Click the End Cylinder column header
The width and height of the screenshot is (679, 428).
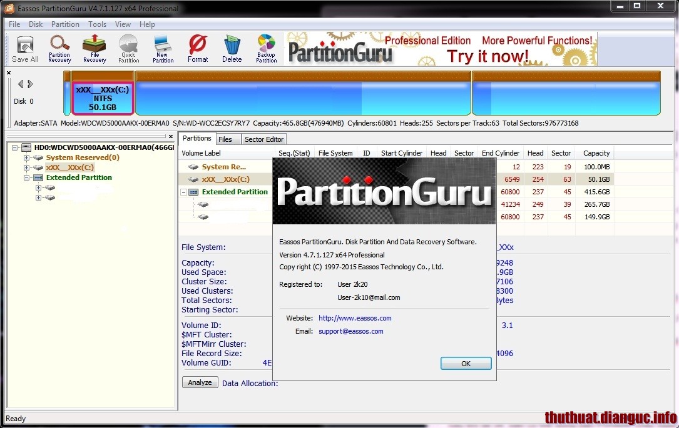coord(500,153)
